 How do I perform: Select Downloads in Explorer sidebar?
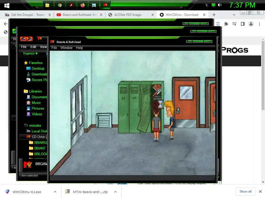point(37,74)
